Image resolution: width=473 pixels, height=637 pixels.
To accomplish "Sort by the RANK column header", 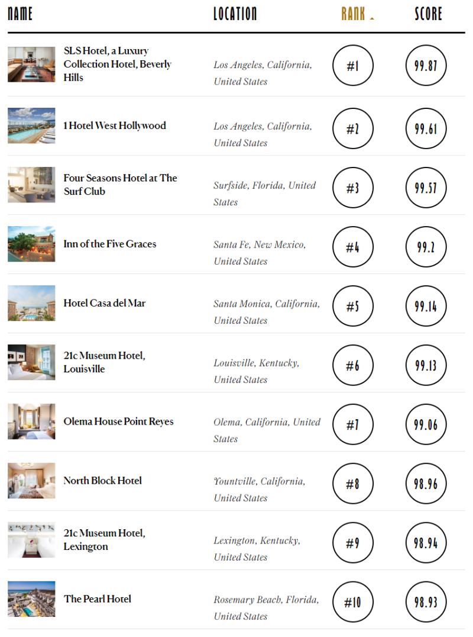I will click(x=353, y=14).
